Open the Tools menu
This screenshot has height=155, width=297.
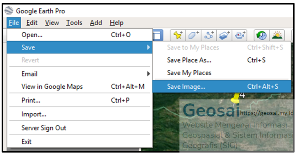click(x=74, y=22)
